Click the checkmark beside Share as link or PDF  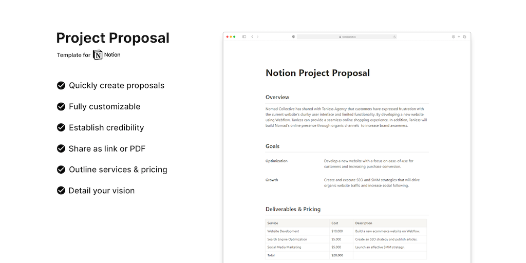(x=61, y=148)
